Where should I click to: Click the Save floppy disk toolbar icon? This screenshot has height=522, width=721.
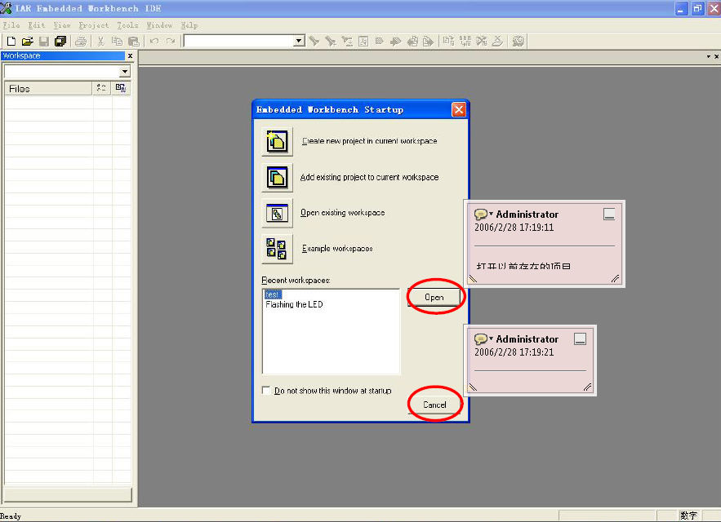tap(43, 42)
